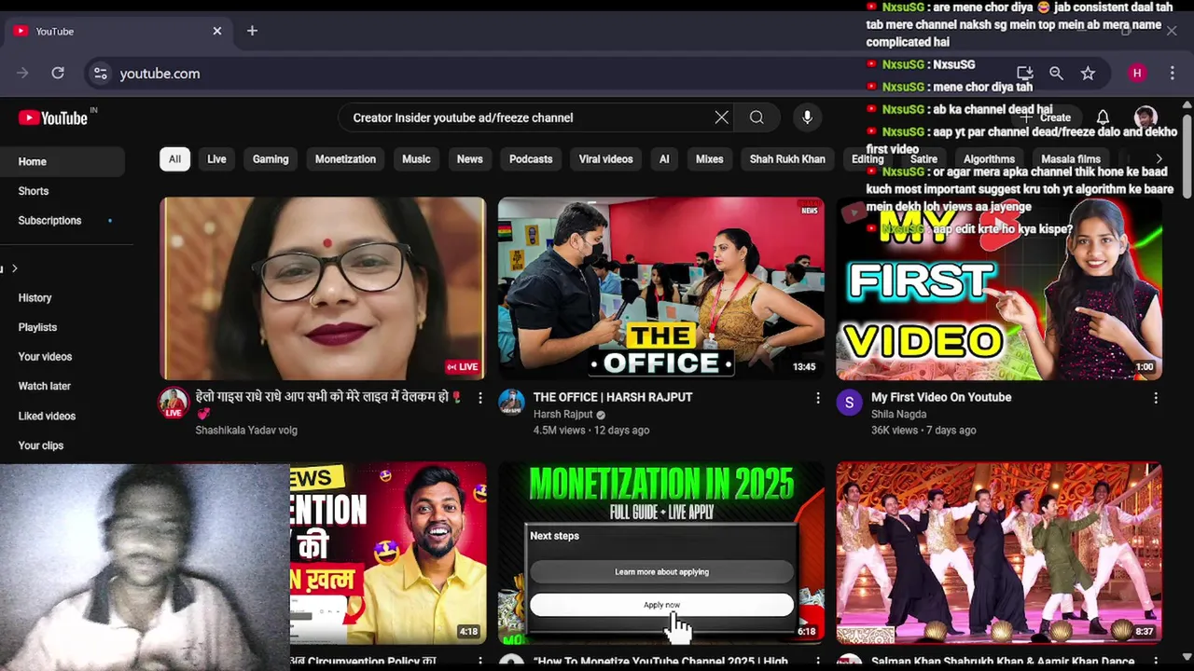Select the Masala films filter chip
The image size is (1194, 671).
(1070, 159)
